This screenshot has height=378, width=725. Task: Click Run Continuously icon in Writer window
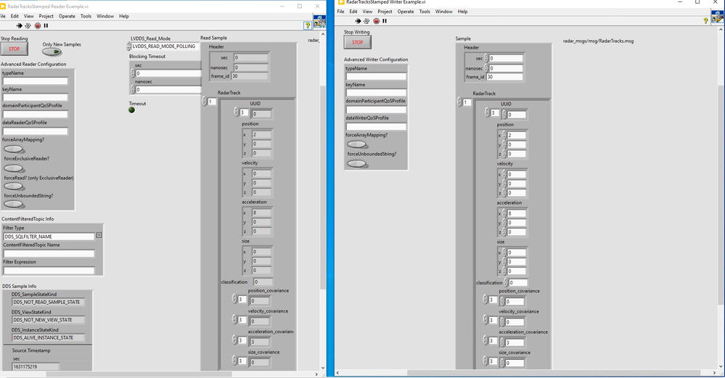pyautogui.click(x=367, y=21)
